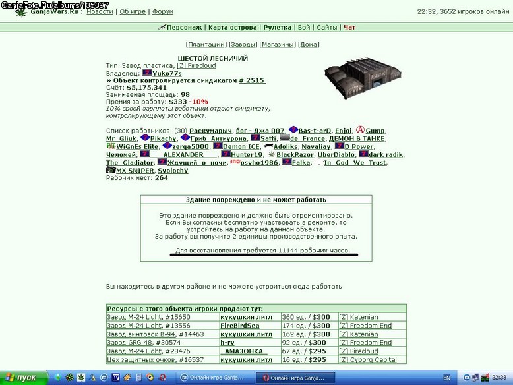Open [Z] Cyborg Capital sector link
513x385 pixels.
(368, 359)
